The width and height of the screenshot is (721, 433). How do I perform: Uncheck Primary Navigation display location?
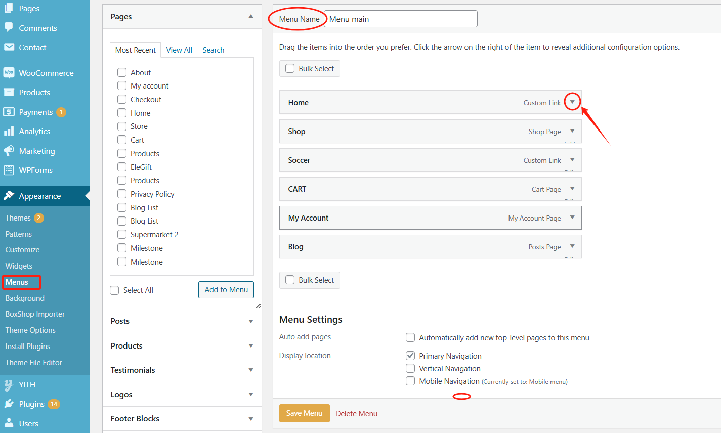coord(410,356)
